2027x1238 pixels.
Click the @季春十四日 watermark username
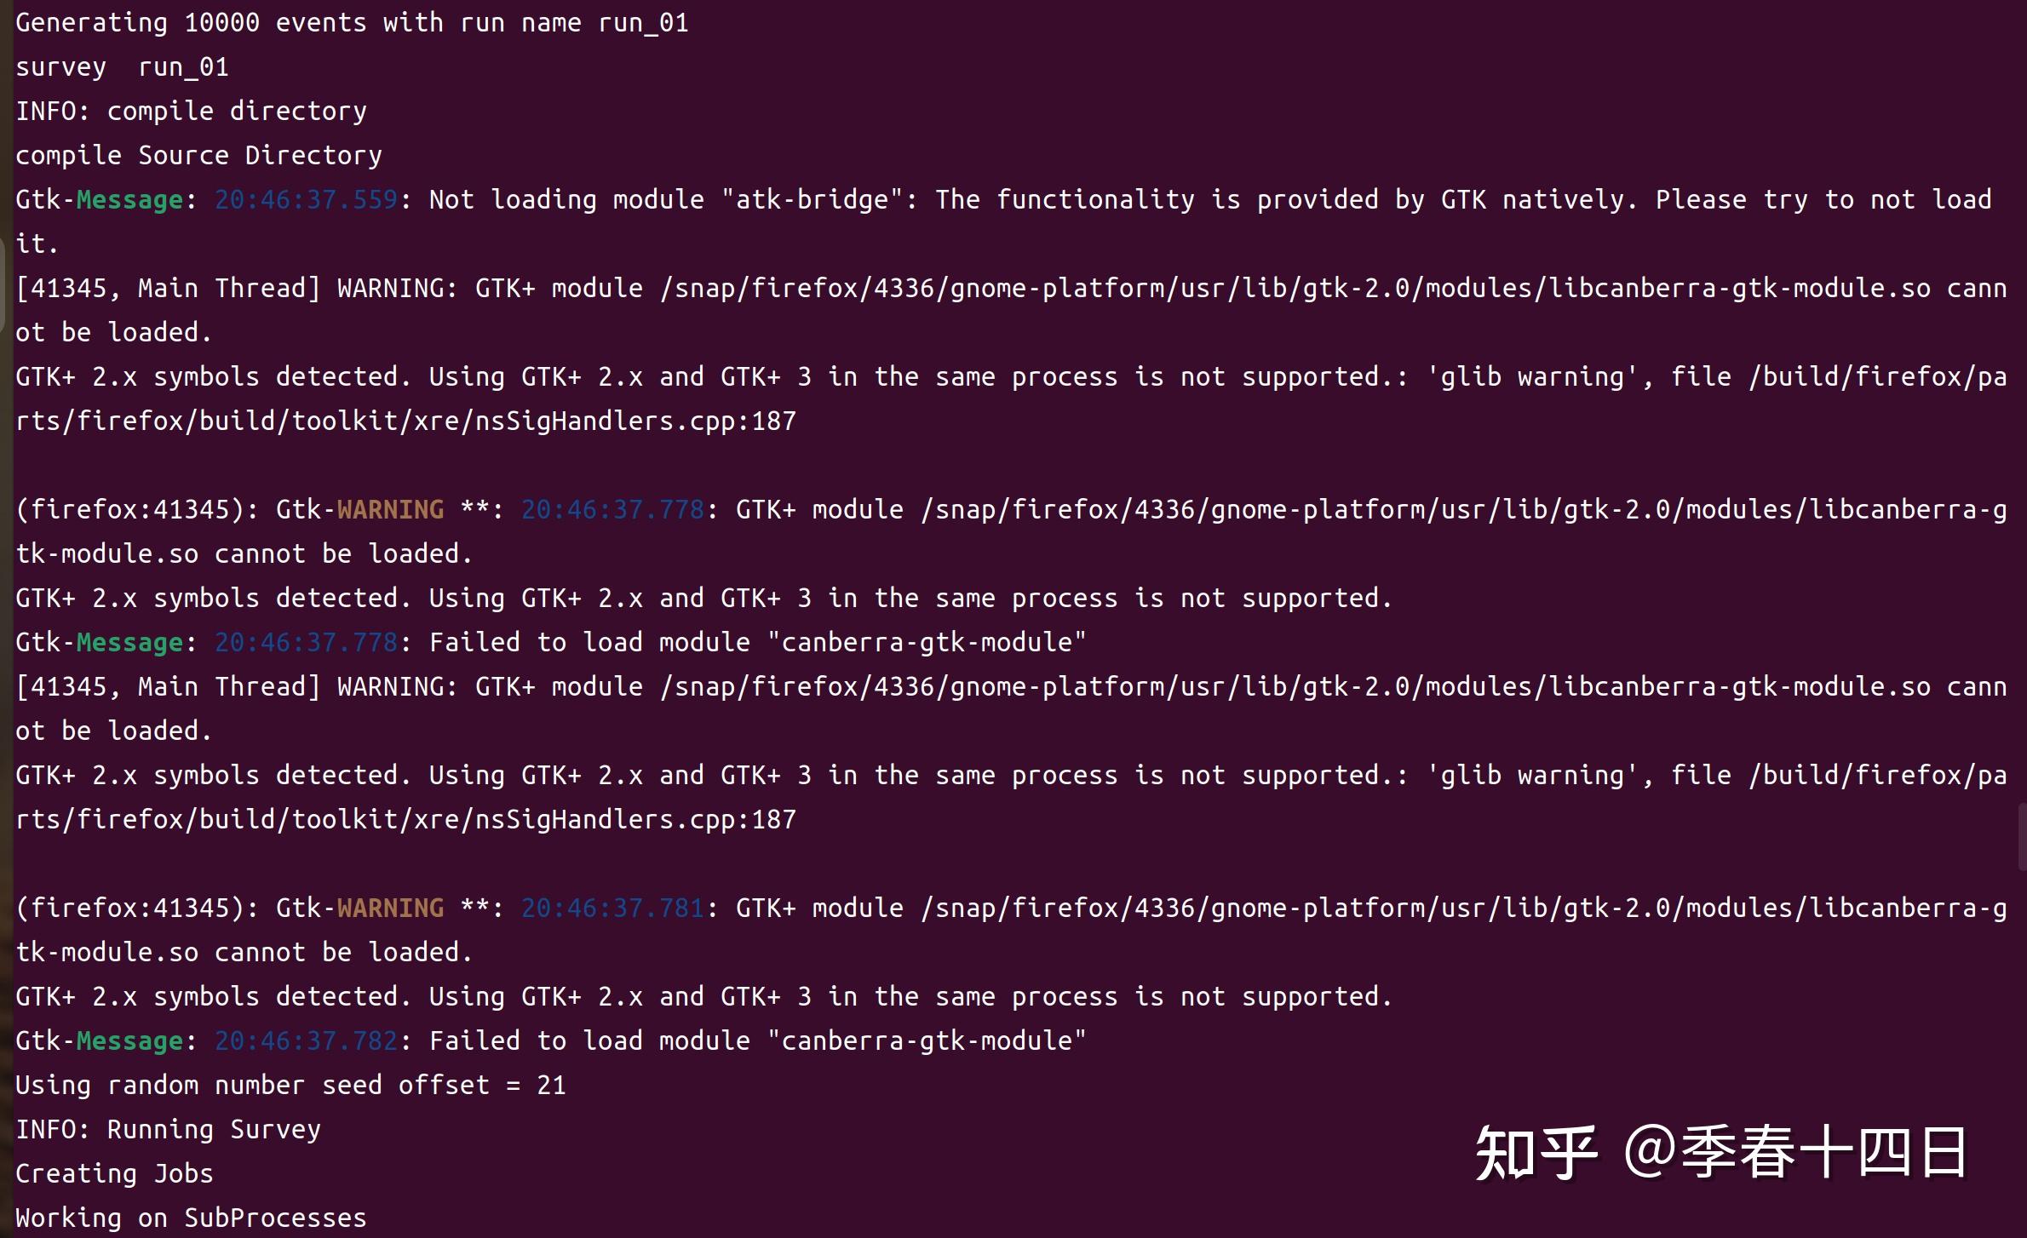click(1796, 1153)
